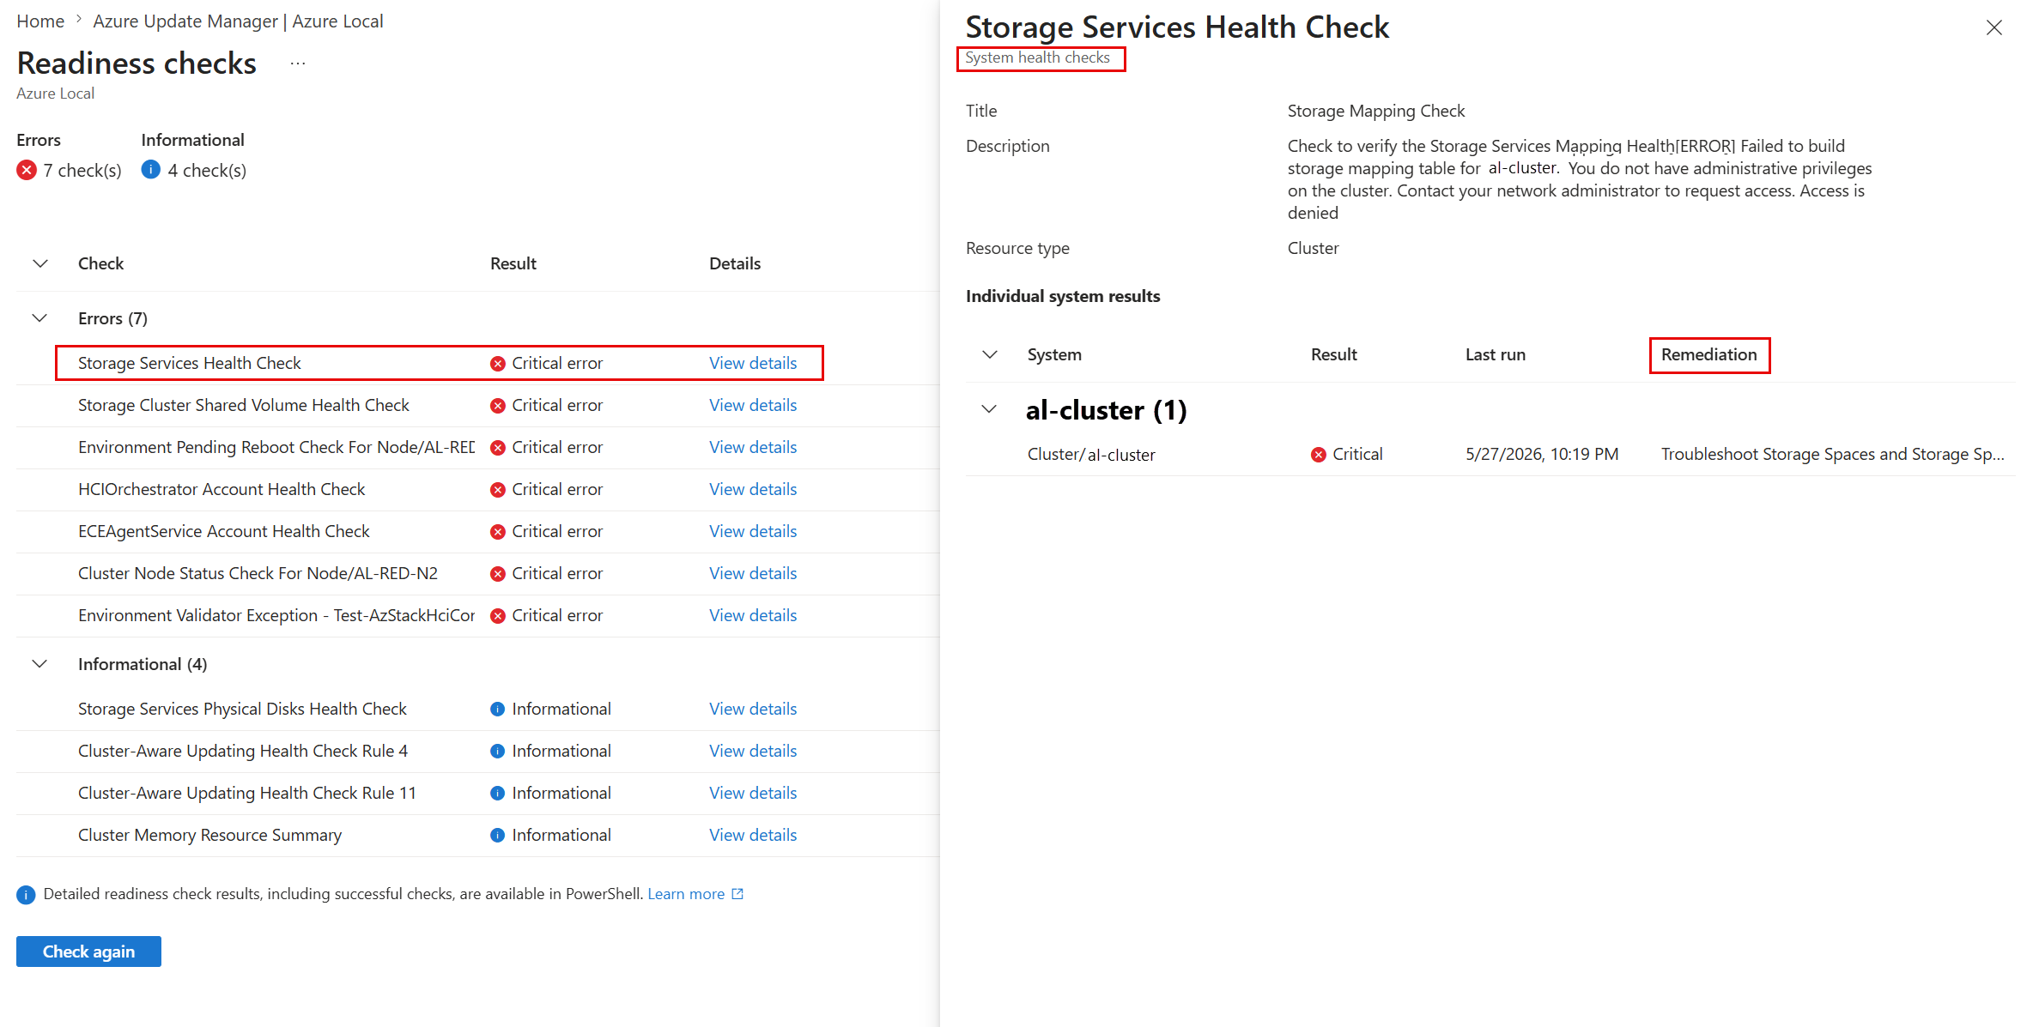
Task: Click the Remediation column header
Action: pos(1709,354)
